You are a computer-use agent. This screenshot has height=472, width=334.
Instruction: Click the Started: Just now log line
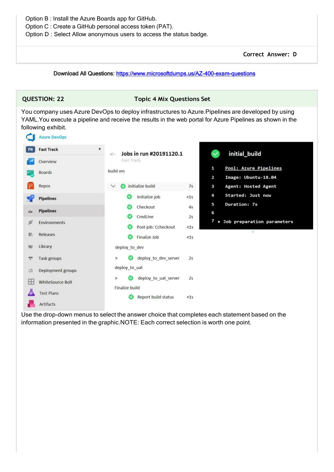coord(248,195)
